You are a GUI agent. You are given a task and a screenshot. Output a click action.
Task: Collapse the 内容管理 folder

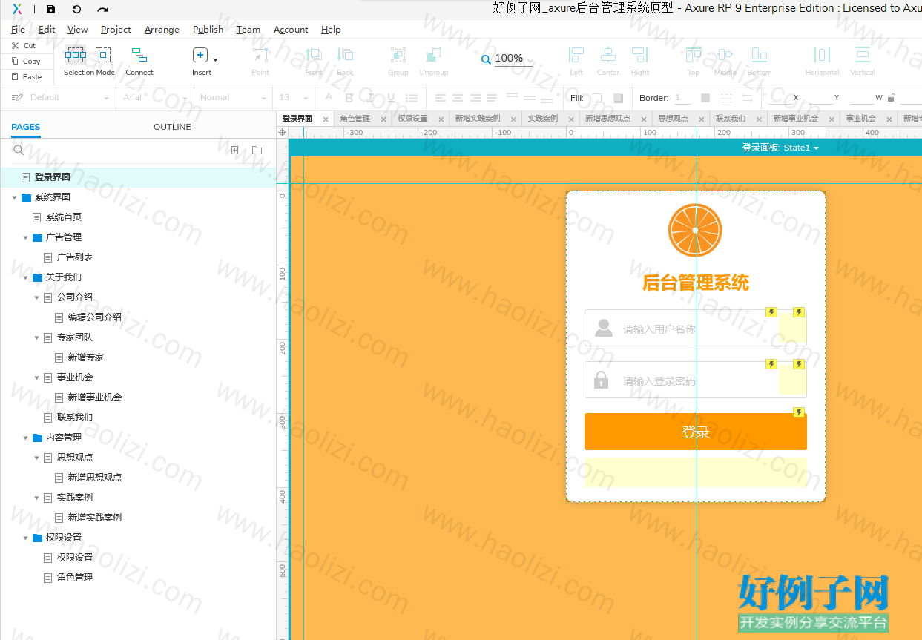pos(25,438)
